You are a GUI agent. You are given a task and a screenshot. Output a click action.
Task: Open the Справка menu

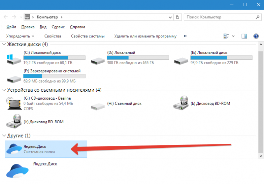[x=78, y=27]
